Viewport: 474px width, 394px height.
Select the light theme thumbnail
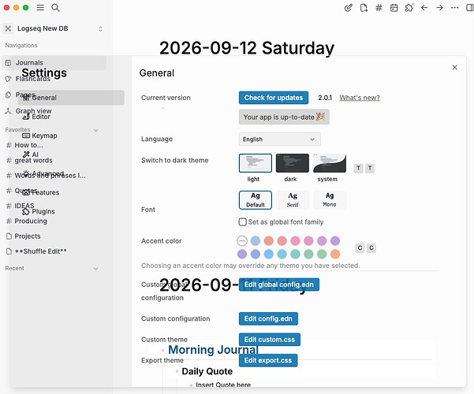click(255, 163)
